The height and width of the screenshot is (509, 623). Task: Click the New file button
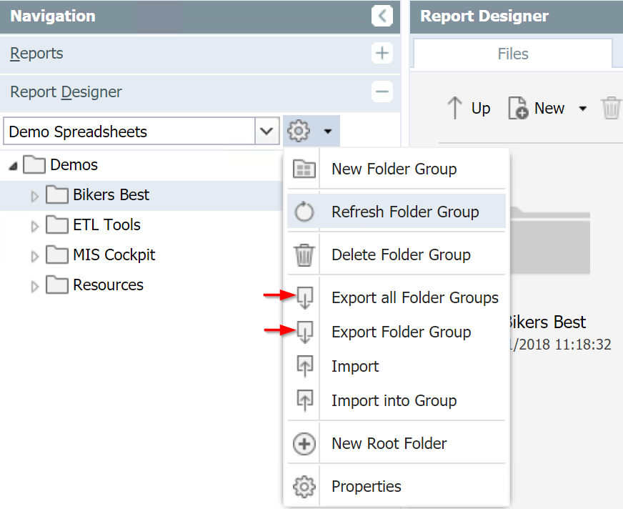[537, 108]
